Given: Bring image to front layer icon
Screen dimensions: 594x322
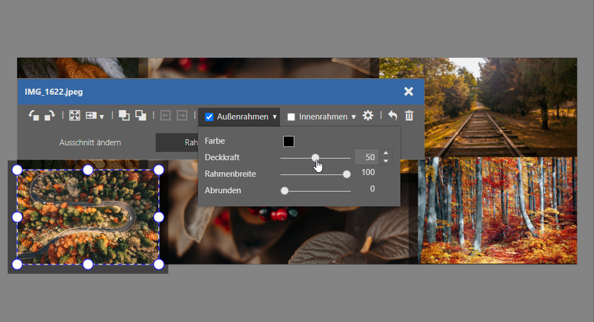Looking at the screenshot, I should [x=124, y=116].
